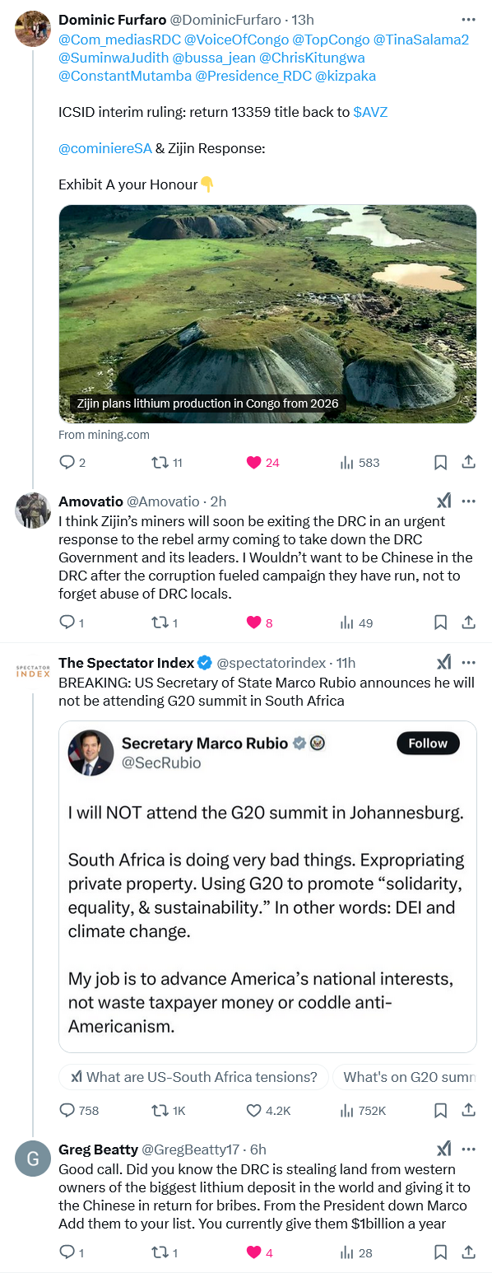The image size is (492, 1273).
Task: Bookmark Dominic Furfaro's tweet
Action: 440,463
